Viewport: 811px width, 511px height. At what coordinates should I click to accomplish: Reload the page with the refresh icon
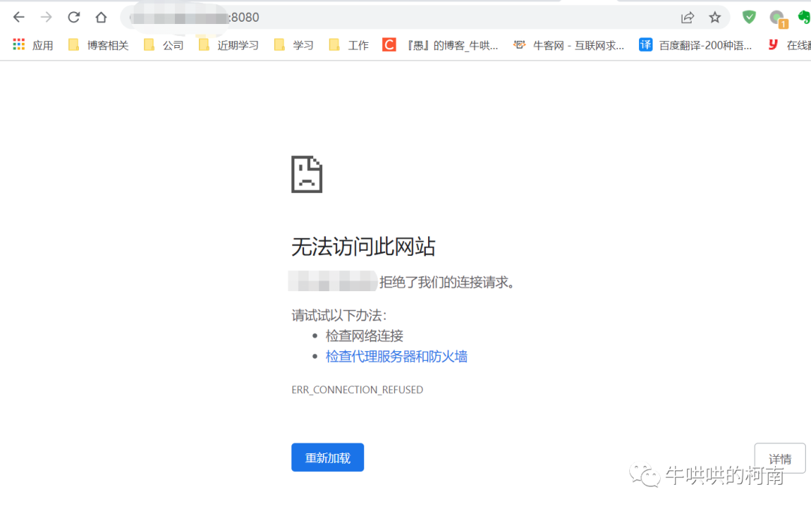pyautogui.click(x=74, y=17)
